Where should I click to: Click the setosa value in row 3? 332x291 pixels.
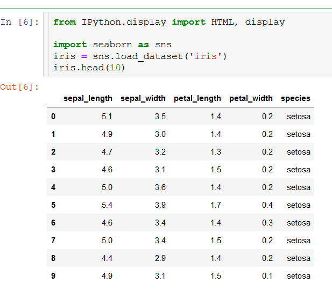(298, 170)
